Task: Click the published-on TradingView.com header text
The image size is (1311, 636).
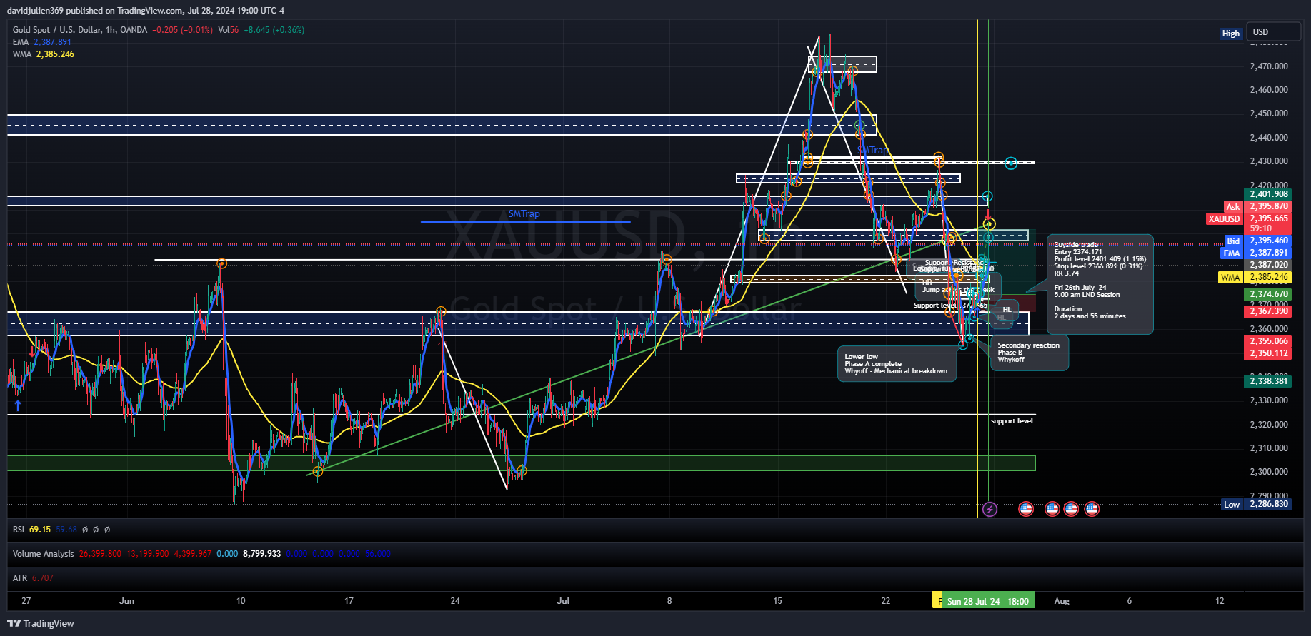Action: pos(146,11)
